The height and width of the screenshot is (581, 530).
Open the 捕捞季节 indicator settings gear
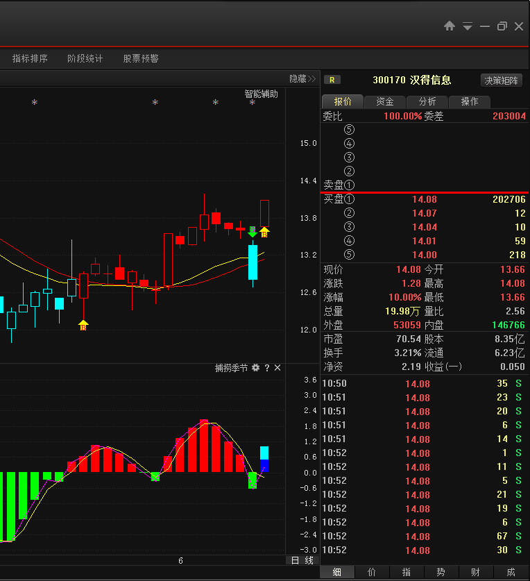[255, 368]
